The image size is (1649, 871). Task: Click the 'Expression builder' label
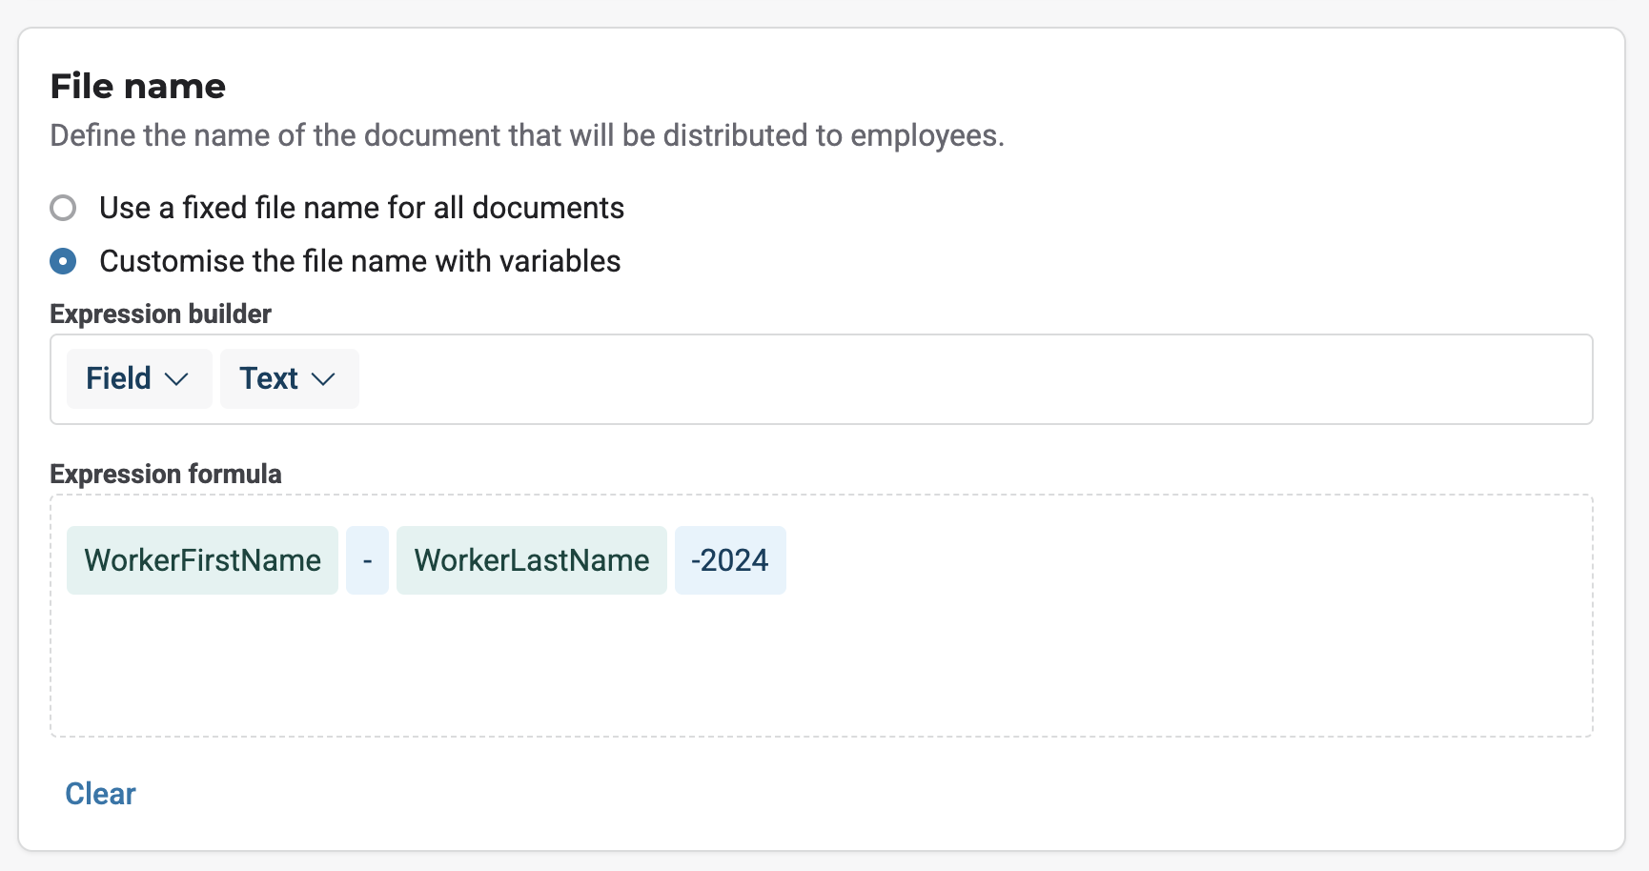pyautogui.click(x=160, y=314)
